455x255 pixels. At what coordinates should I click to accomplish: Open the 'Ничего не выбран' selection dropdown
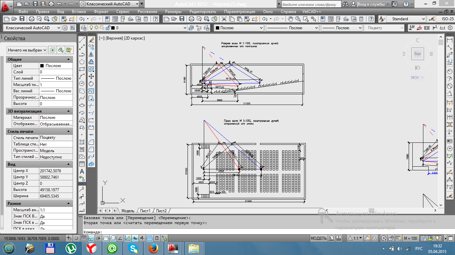(26, 50)
